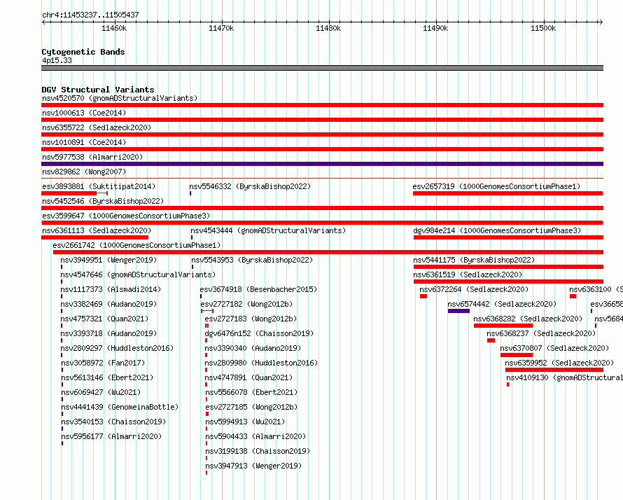Open dgv984e214 (1000GenomesConsortiumPhase3) variant

[497, 230]
